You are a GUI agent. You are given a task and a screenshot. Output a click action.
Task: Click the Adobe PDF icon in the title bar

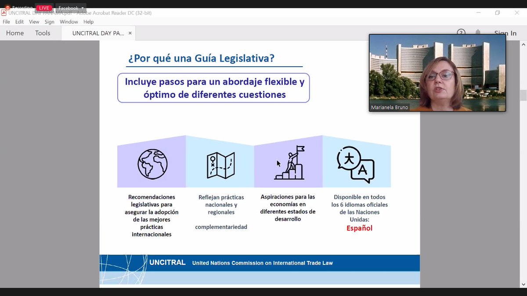pos(4,13)
